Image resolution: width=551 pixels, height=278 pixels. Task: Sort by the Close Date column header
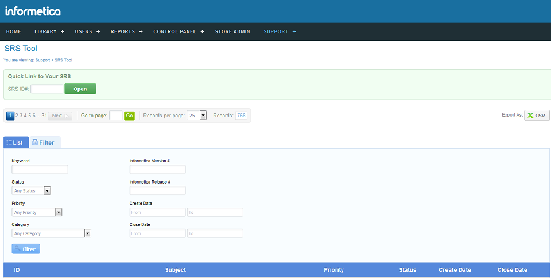[x=513, y=270]
